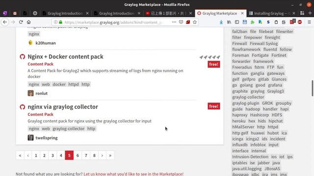Toggle the sidebar view icon
Screen dimensions: 314x176
point(237,22)
